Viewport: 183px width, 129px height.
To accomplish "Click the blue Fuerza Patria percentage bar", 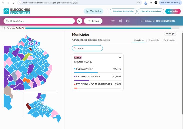I will coord(86,73).
